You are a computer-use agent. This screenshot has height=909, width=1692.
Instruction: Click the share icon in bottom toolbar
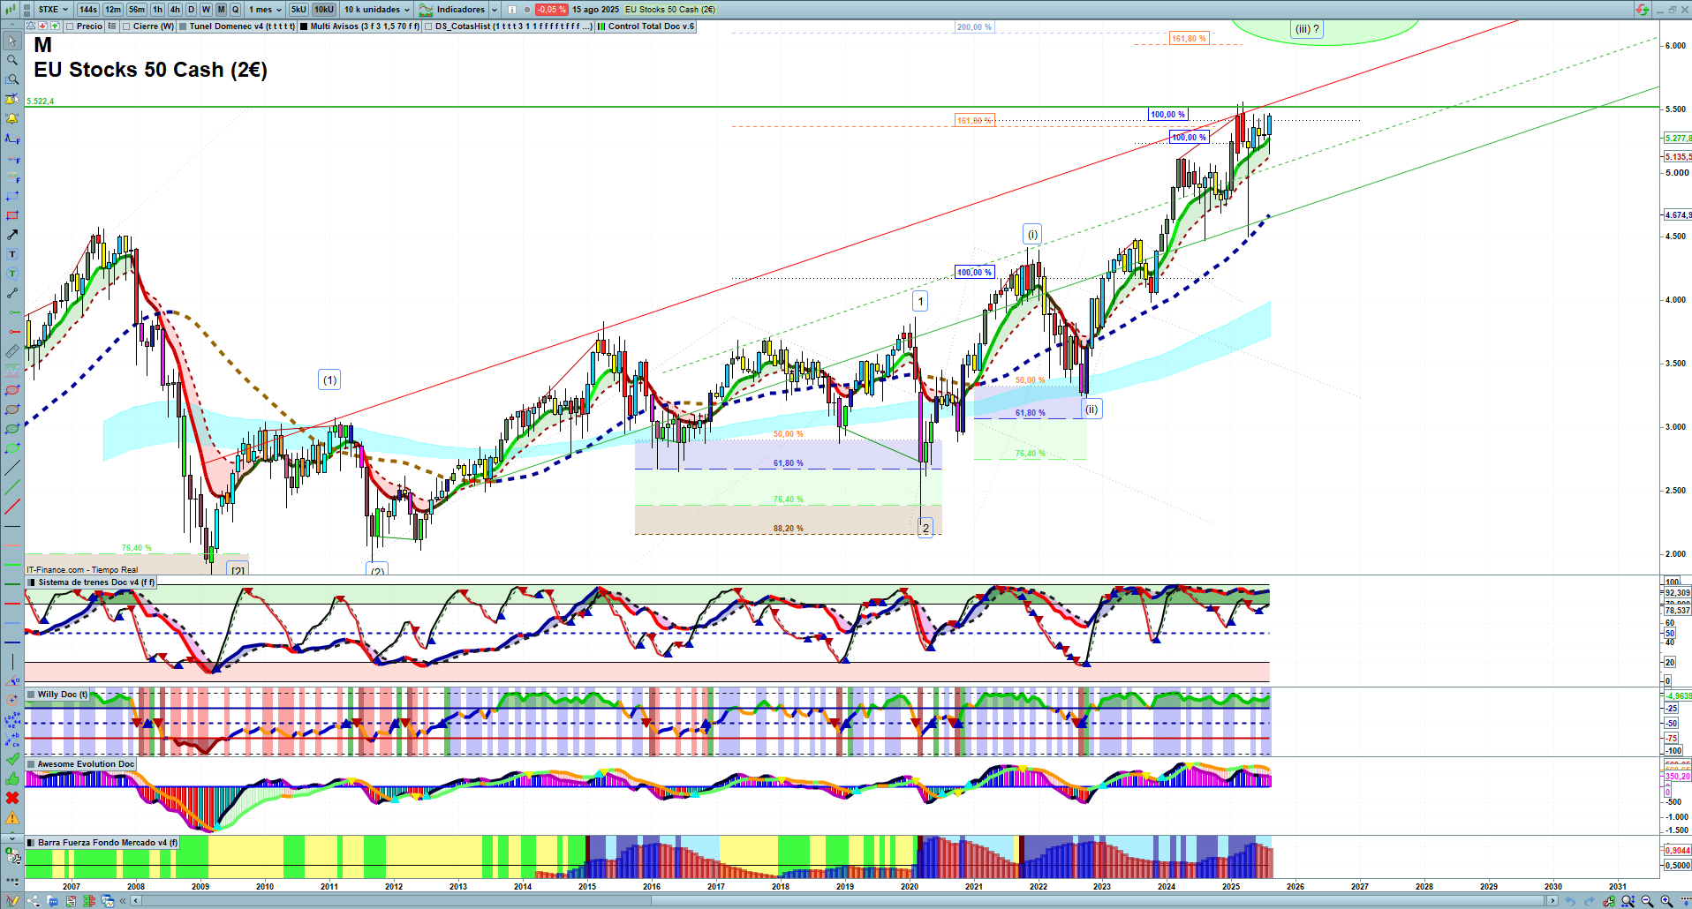[x=34, y=901]
